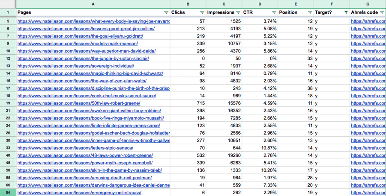386x196 pixels.
Task: Open the inner-game-of-tennis link
Action: pos(93,140)
